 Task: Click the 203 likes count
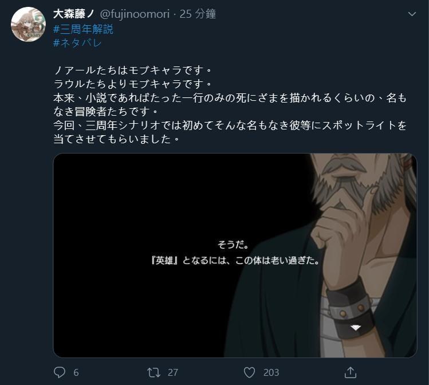click(x=271, y=372)
